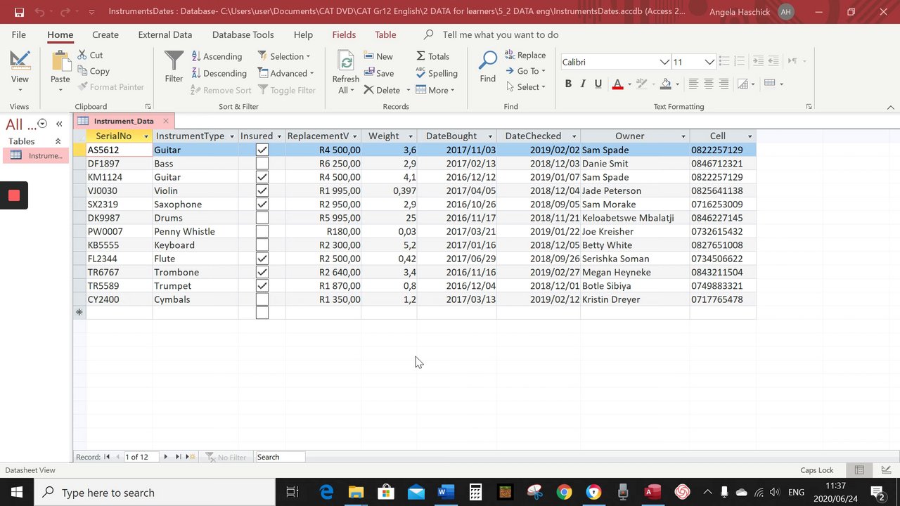The width and height of the screenshot is (900, 506).
Task: Save the database using the floppy disk icon
Action: point(19,12)
